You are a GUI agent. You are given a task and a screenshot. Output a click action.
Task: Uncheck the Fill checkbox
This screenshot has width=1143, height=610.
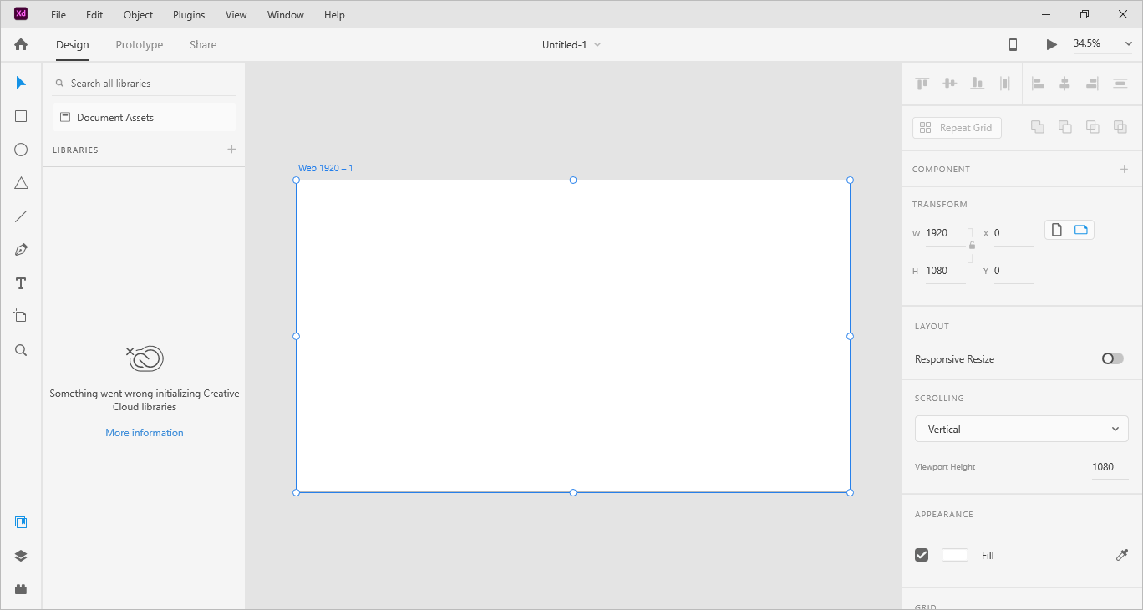[x=922, y=555]
